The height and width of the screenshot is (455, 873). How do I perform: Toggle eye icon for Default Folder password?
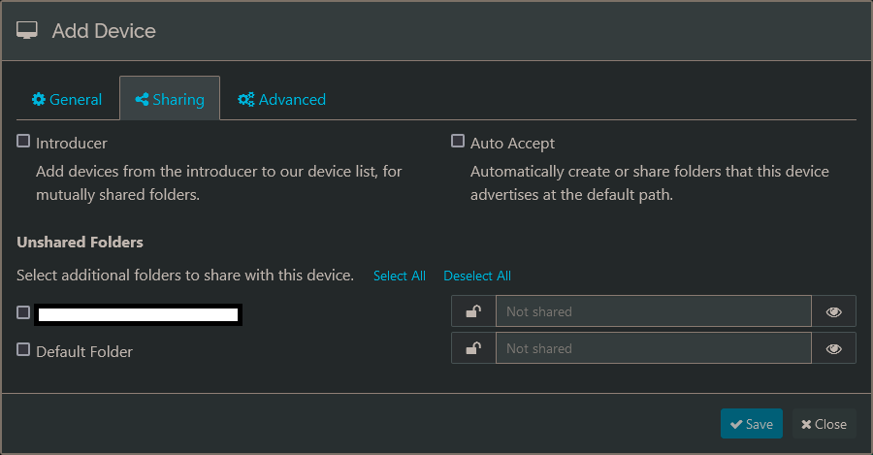point(833,348)
